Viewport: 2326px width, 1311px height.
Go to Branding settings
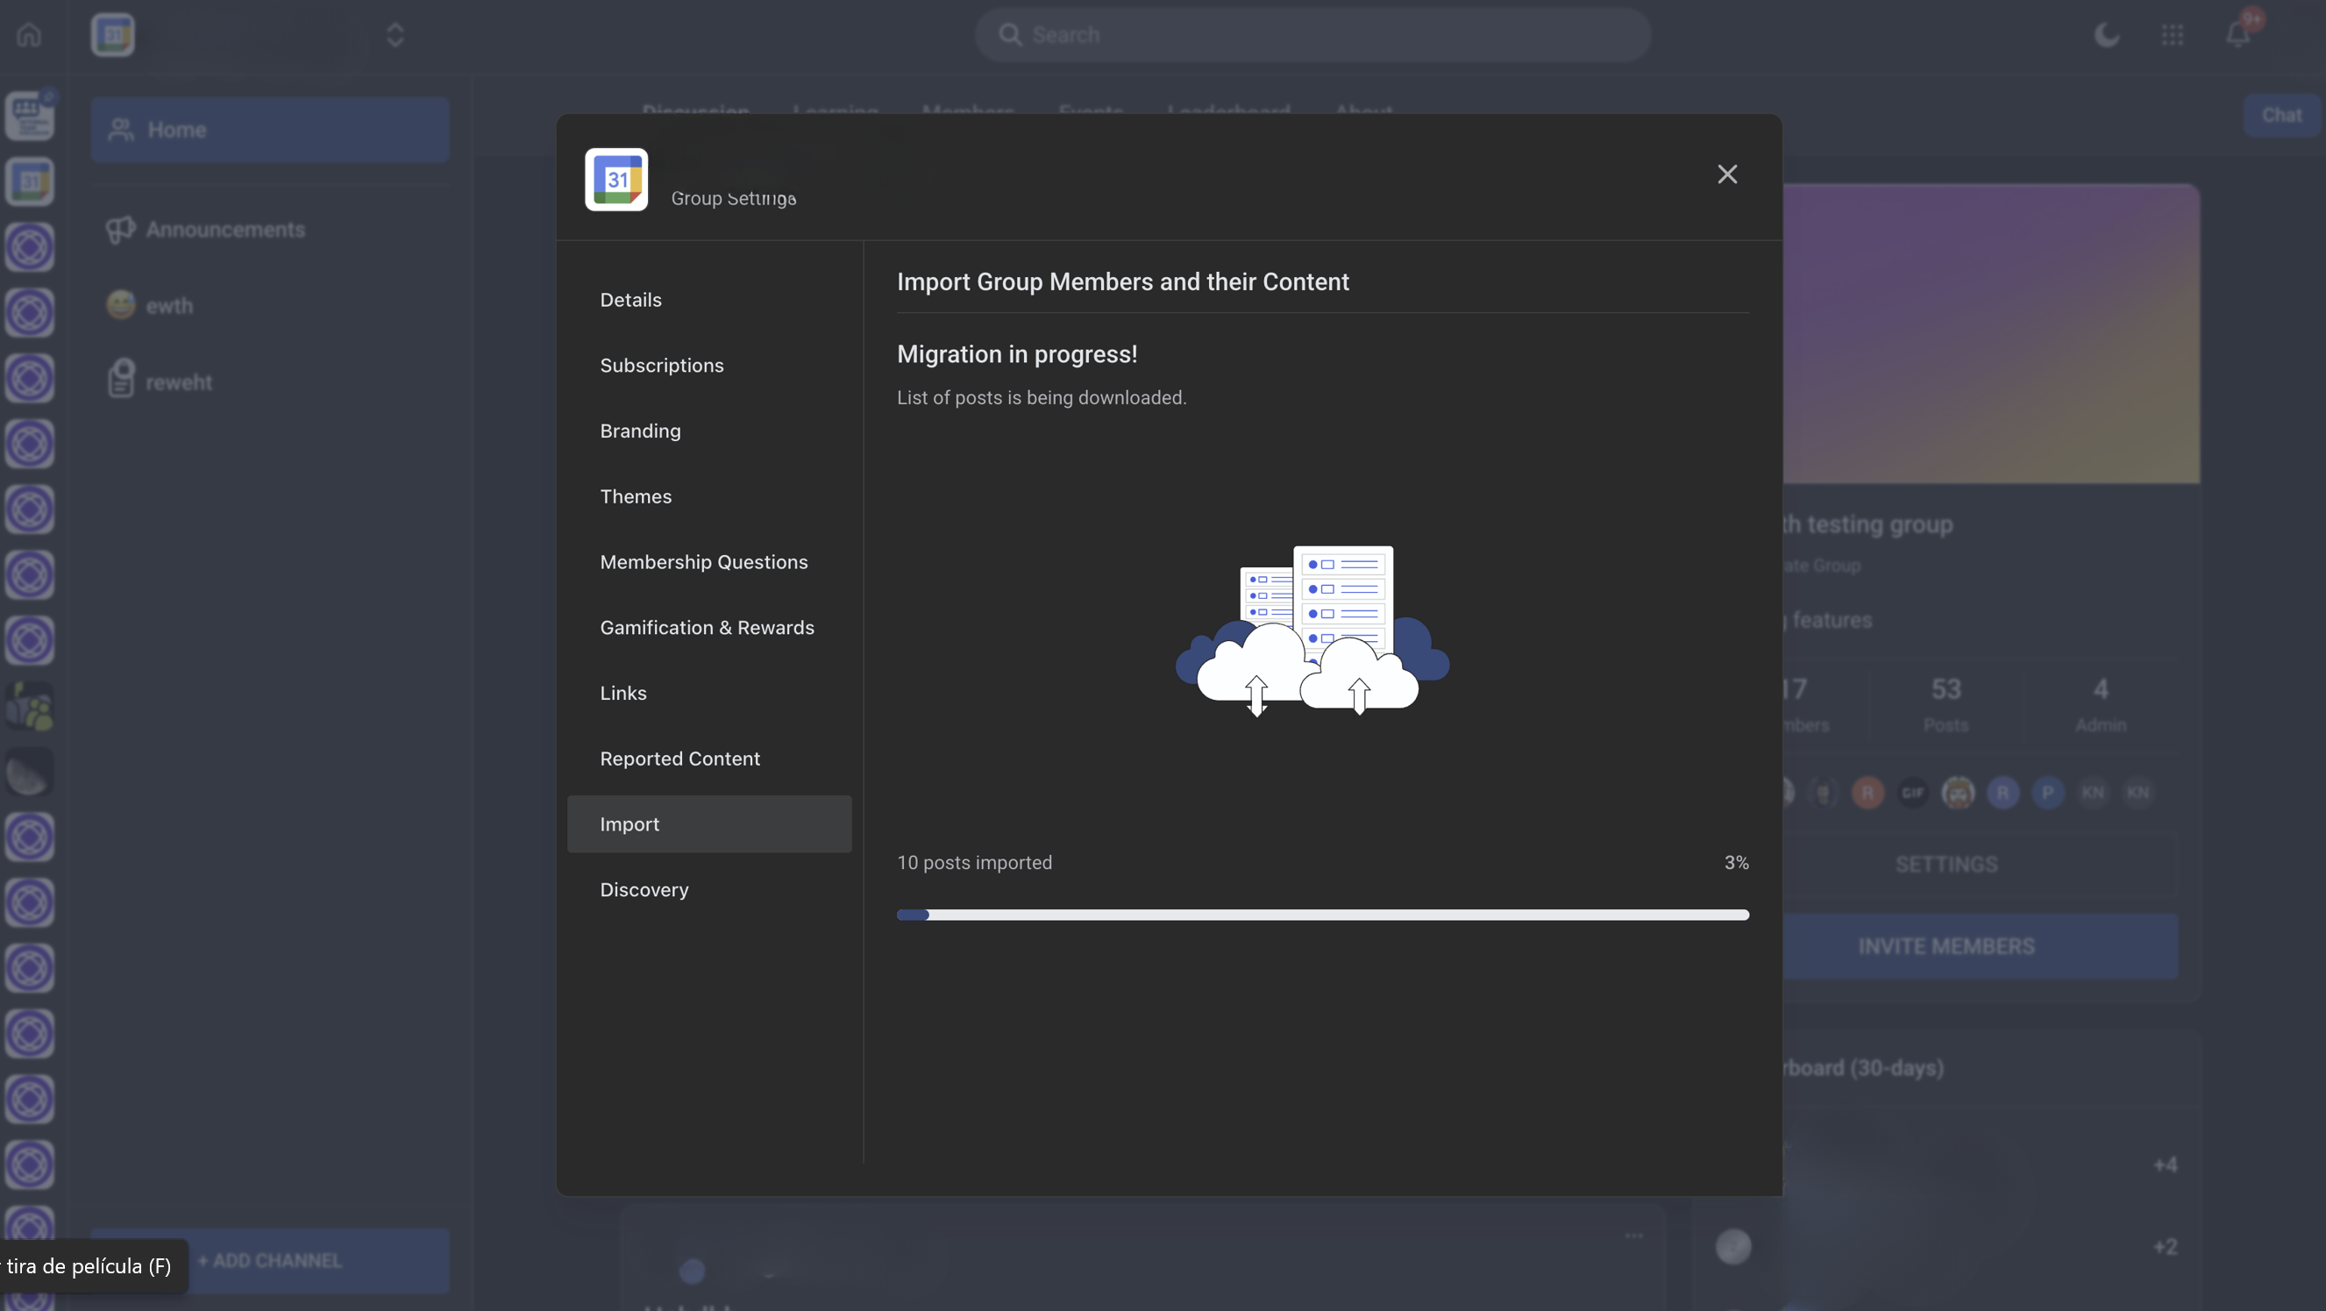click(x=640, y=431)
